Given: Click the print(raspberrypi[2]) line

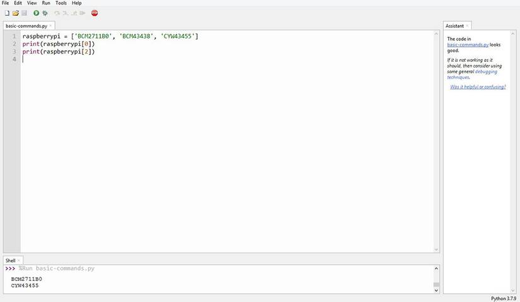Looking at the screenshot, I should (59, 52).
